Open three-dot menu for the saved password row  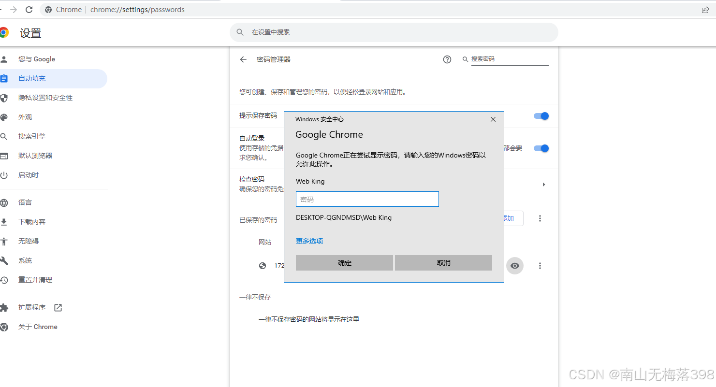pos(540,266)
